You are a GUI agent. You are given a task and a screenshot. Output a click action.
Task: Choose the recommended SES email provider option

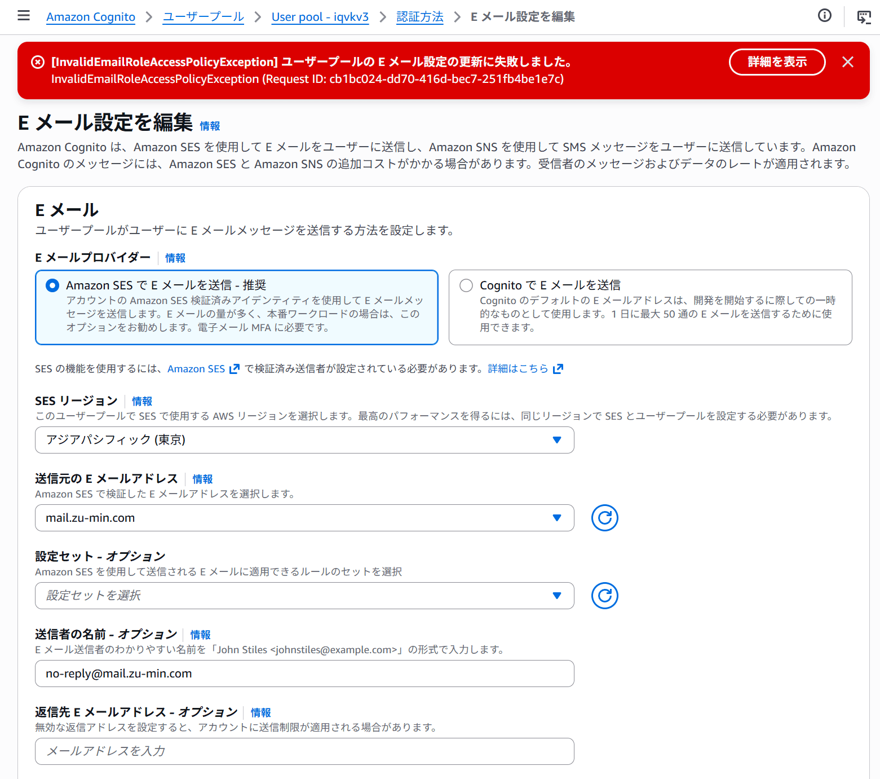pos(52,285)
